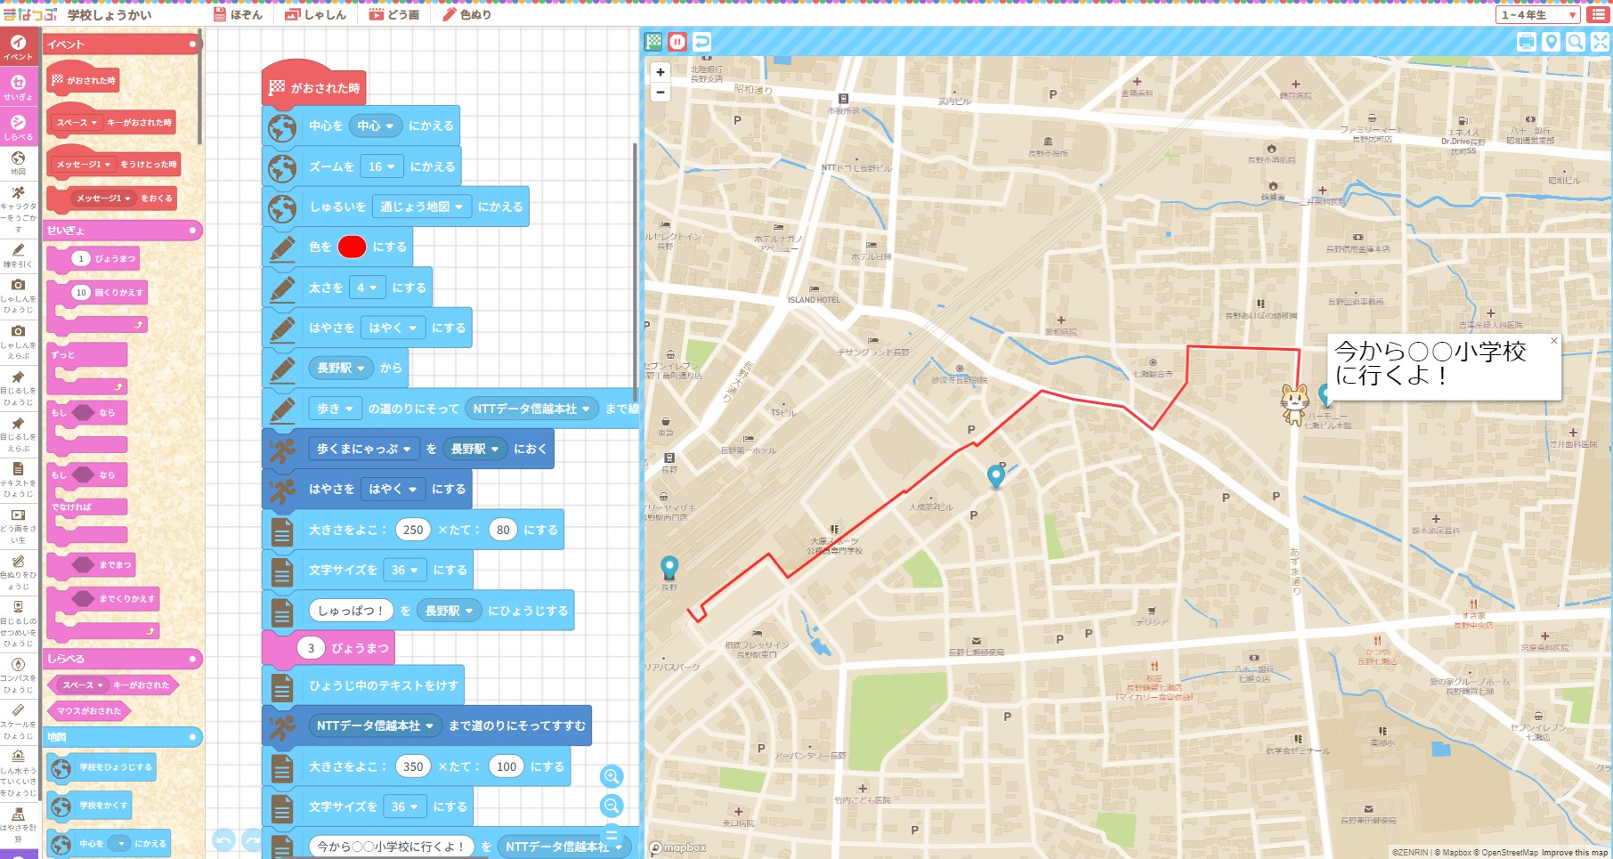
Task: Select the 地図 globe category icon
Action: point(18,164)
